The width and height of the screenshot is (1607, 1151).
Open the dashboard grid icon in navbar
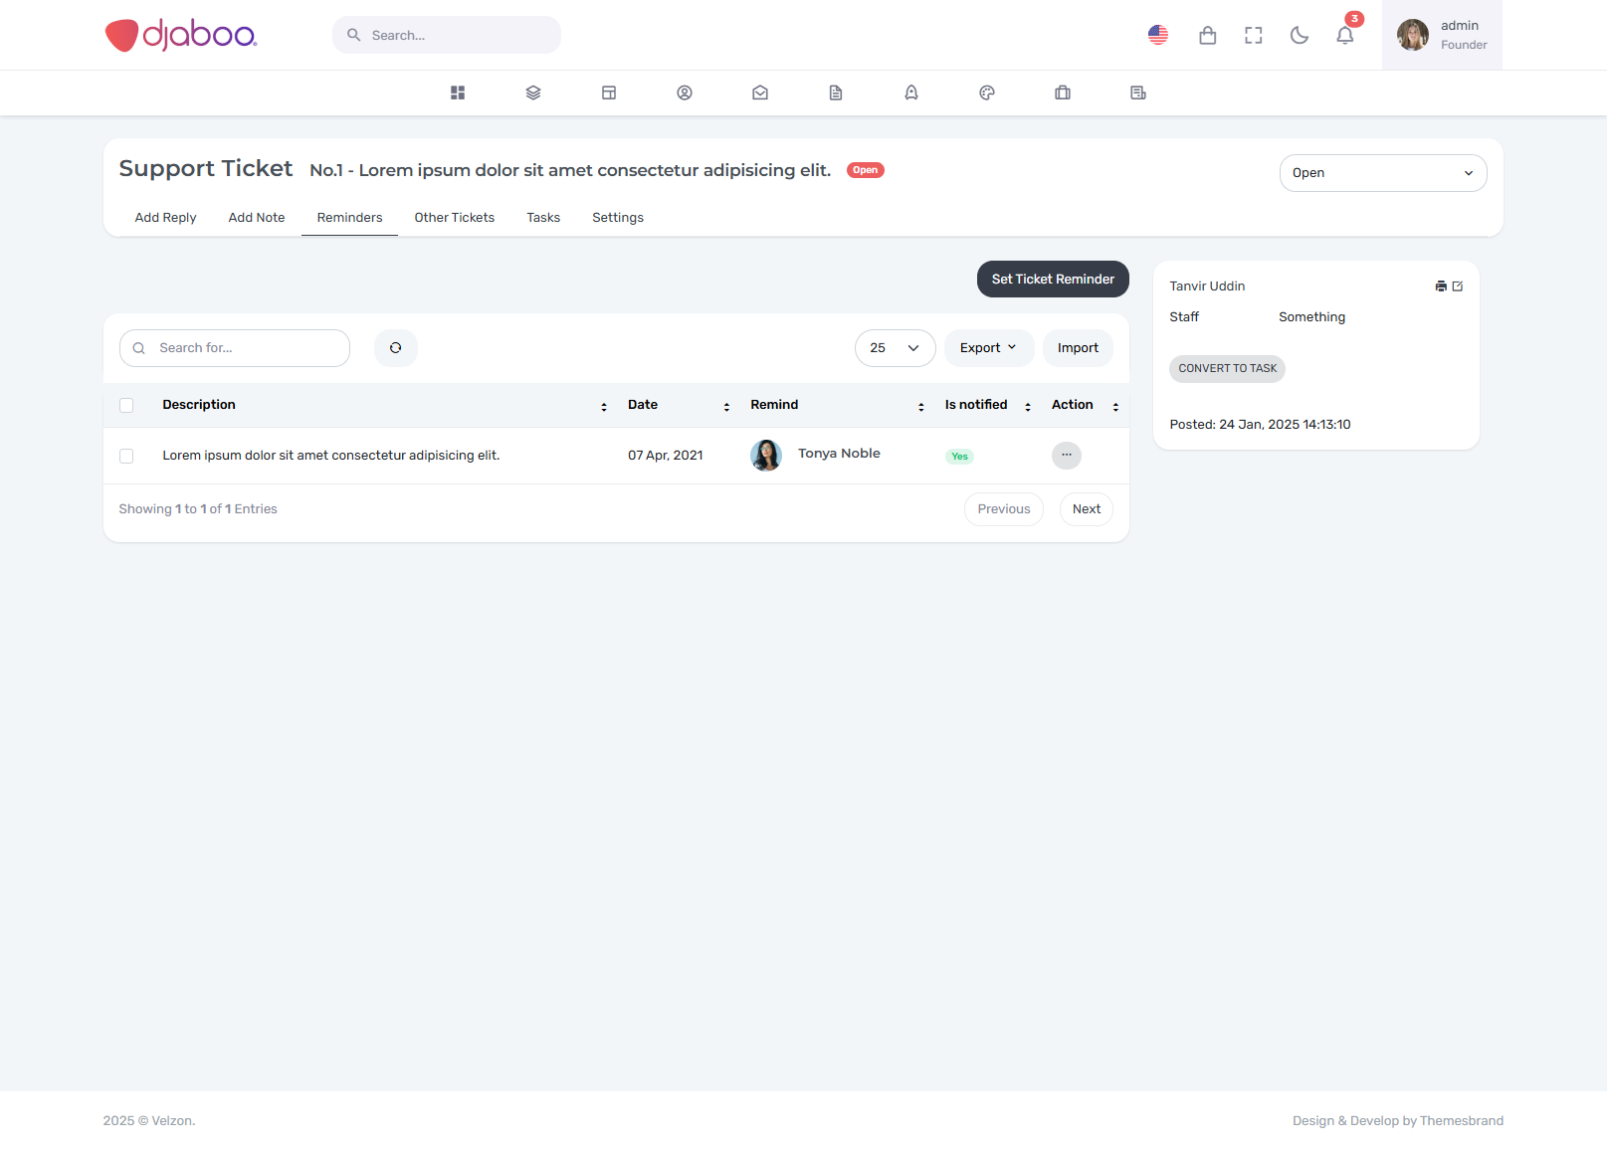[x=458, y=93]
